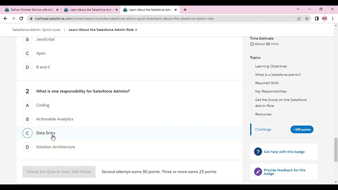Click Check the Quiz to Earn 100 Points
The height and width of the screenshot is (190, 338).
click(59, 172)
